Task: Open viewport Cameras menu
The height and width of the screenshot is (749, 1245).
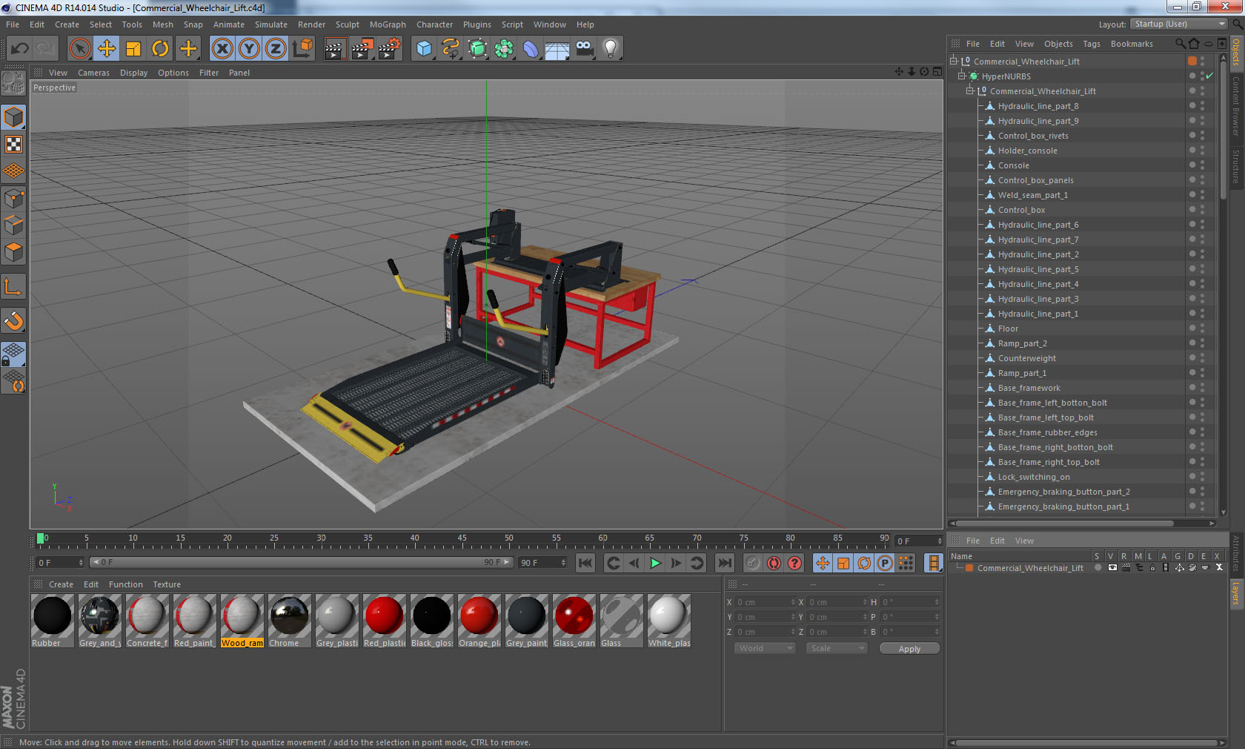Action: coord(93,73)
